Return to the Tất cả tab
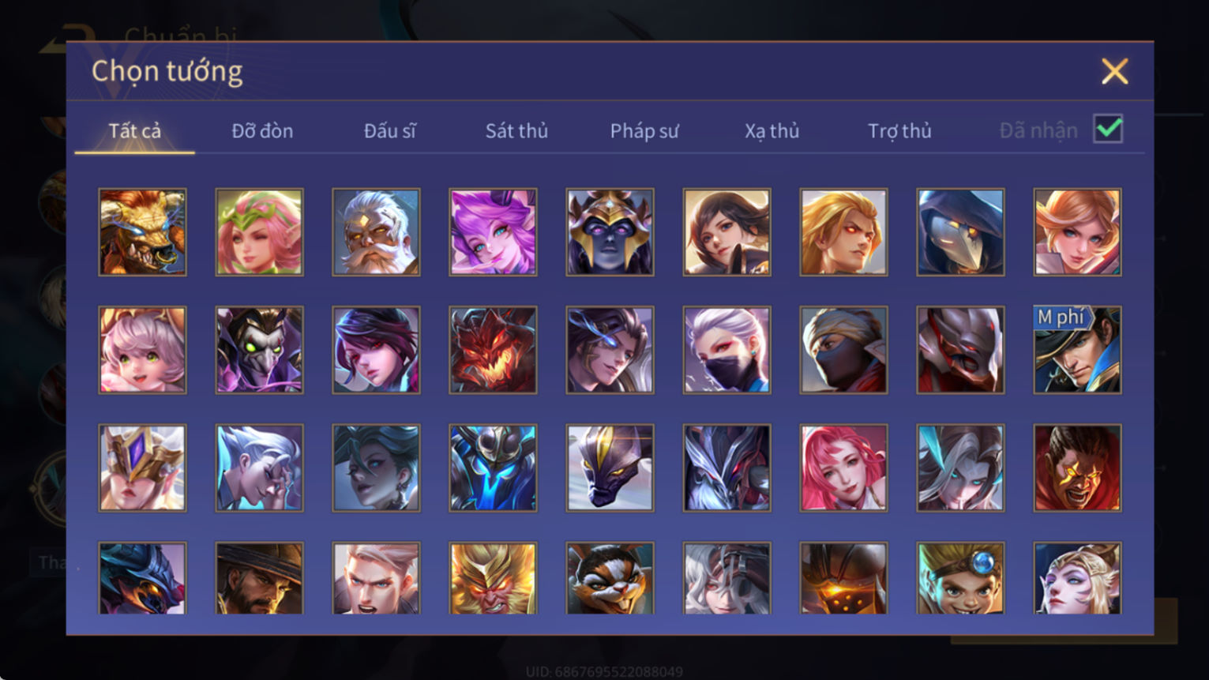The height and width of the screenshot is (680, 1209). 134,131
